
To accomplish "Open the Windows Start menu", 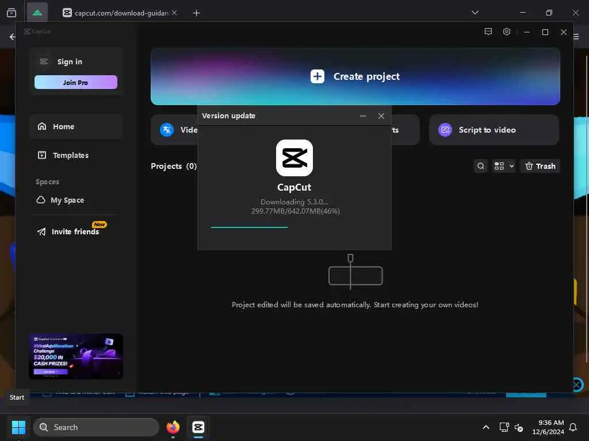I will pos(18,427).
